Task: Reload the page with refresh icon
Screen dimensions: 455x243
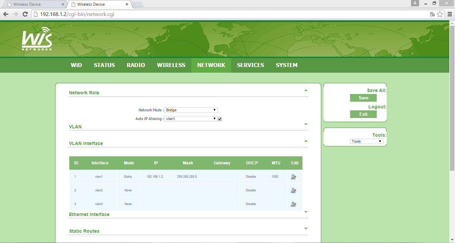Action: click(25, 14)
